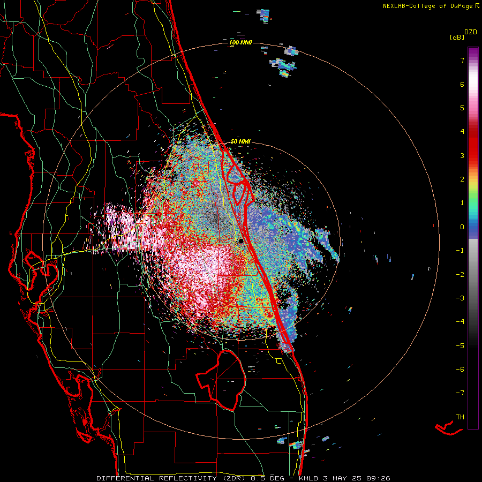Image resolution: width=482 pixels, height=482 pixels.
Task: Click the [dB] units label
Action: 457,37
